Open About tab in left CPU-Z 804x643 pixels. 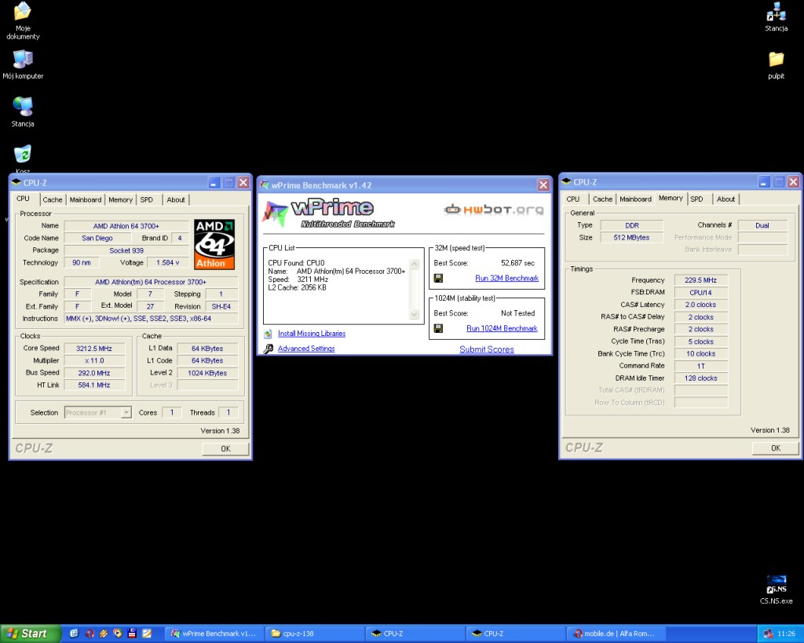tap(175, 199)
